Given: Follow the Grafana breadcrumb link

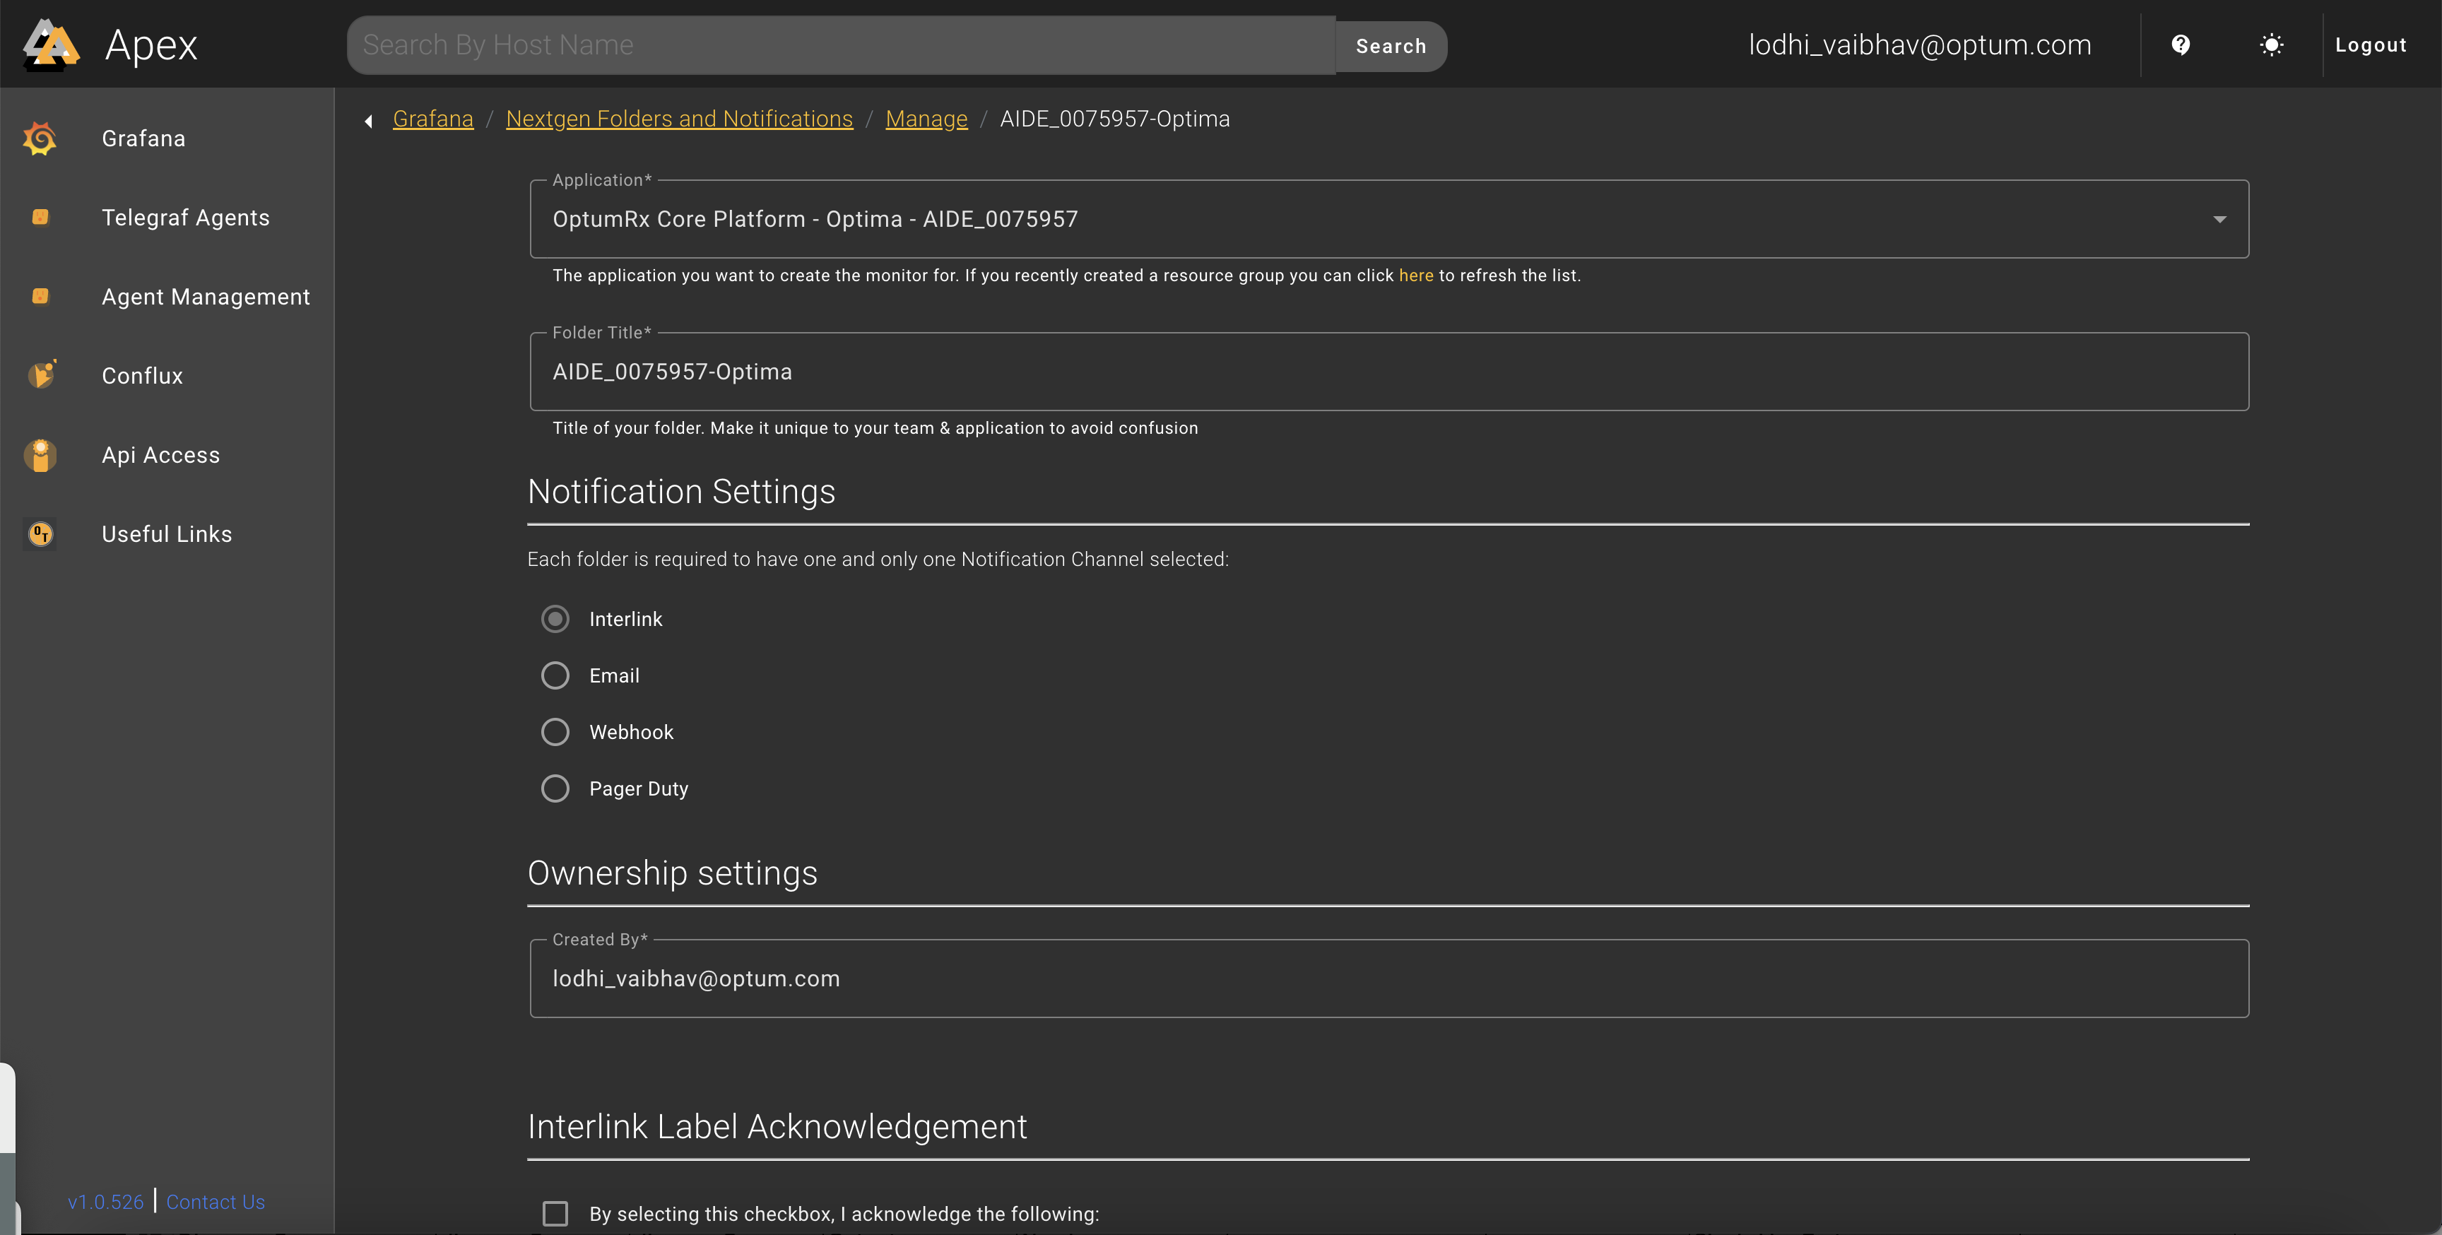Looking at the screenshot, I should pos(433,119).
